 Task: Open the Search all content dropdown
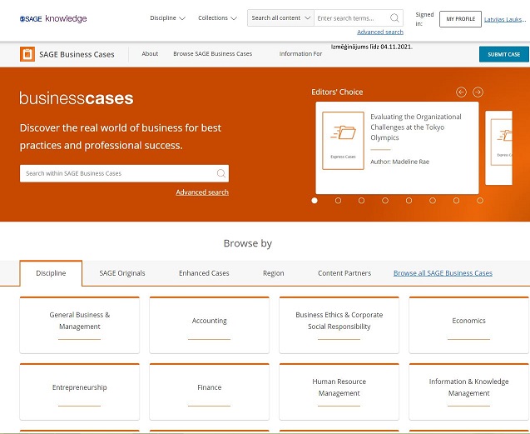coord(280,18)
